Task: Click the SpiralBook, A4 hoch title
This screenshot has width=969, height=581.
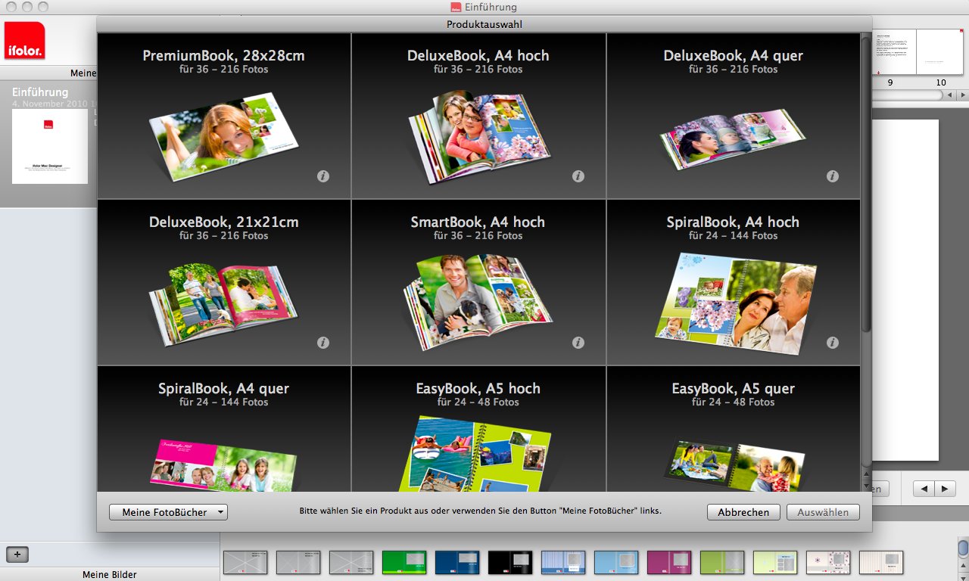Action: click(734, 222)
